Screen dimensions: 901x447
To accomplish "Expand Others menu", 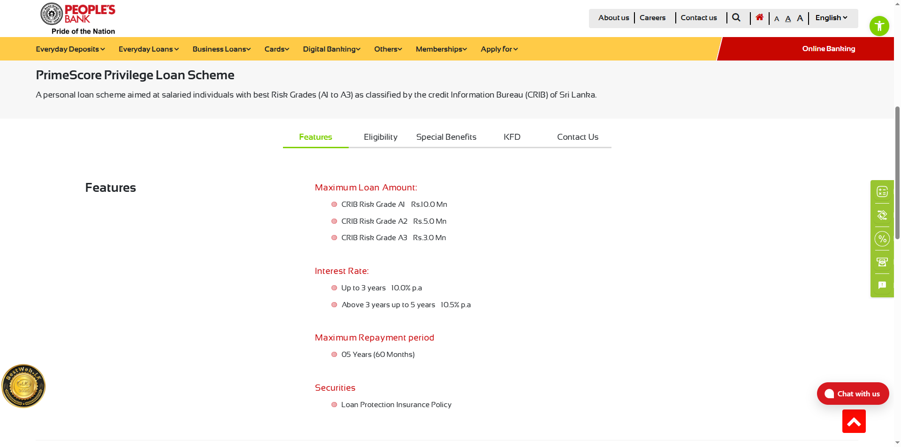I will [388, 49].
